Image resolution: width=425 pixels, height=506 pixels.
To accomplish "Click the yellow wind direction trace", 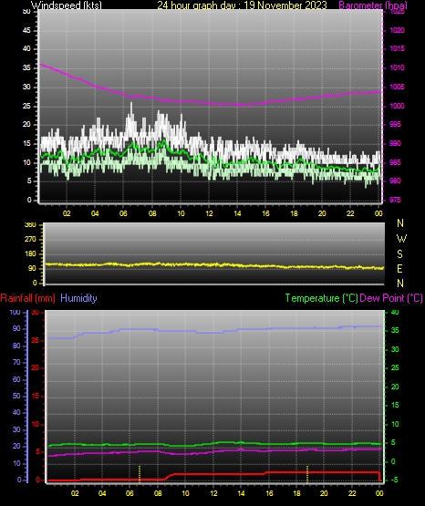I will point(214,265).
